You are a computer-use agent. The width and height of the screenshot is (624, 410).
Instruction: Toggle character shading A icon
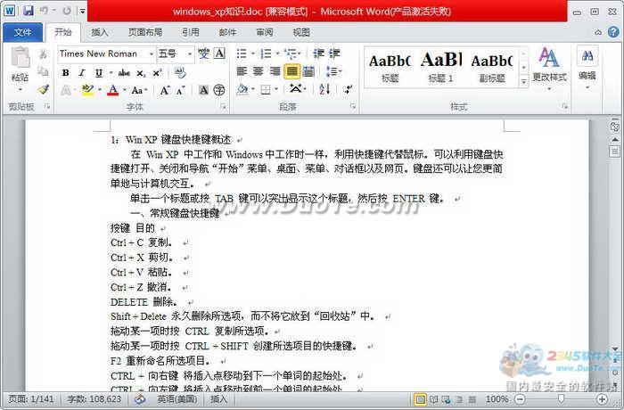tap(203, 90)
